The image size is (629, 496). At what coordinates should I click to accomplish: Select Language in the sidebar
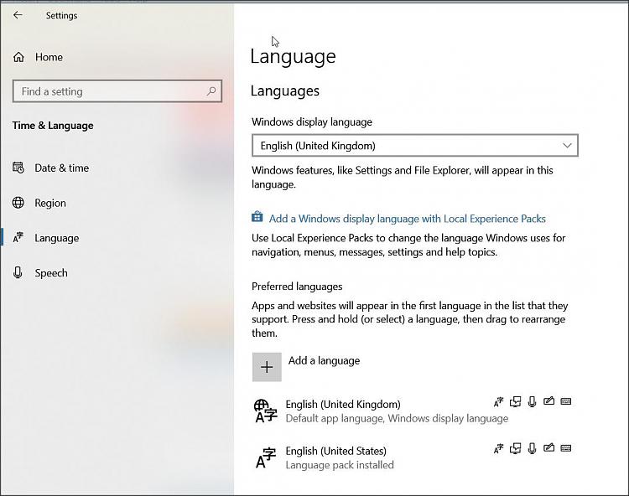46,238
